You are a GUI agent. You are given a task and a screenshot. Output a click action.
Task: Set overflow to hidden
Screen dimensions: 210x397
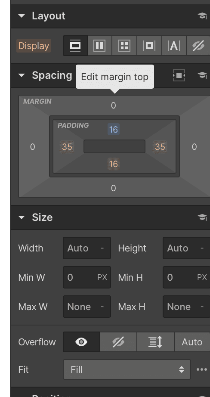click(x=118, y=342)
